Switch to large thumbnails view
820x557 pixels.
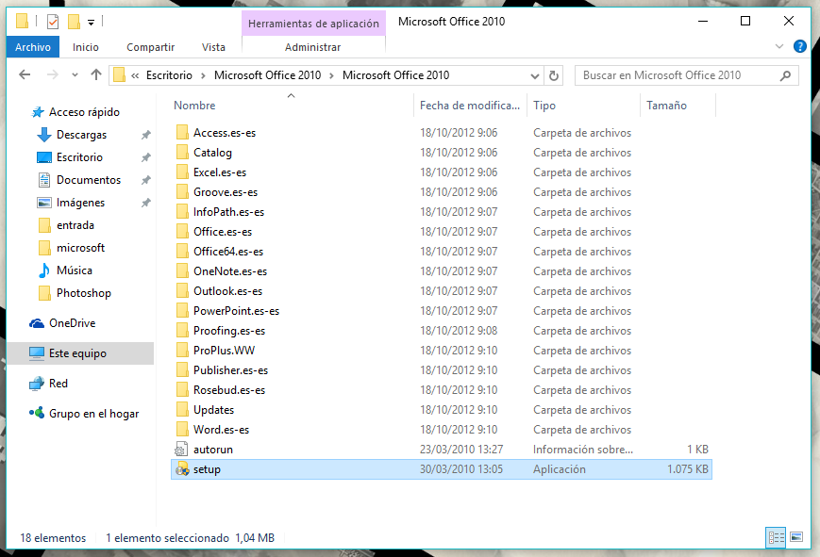797,537
